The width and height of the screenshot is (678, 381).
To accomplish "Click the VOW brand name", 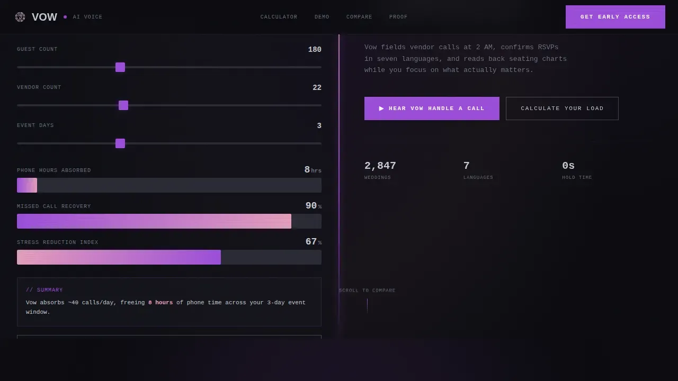I will point(44,17).
